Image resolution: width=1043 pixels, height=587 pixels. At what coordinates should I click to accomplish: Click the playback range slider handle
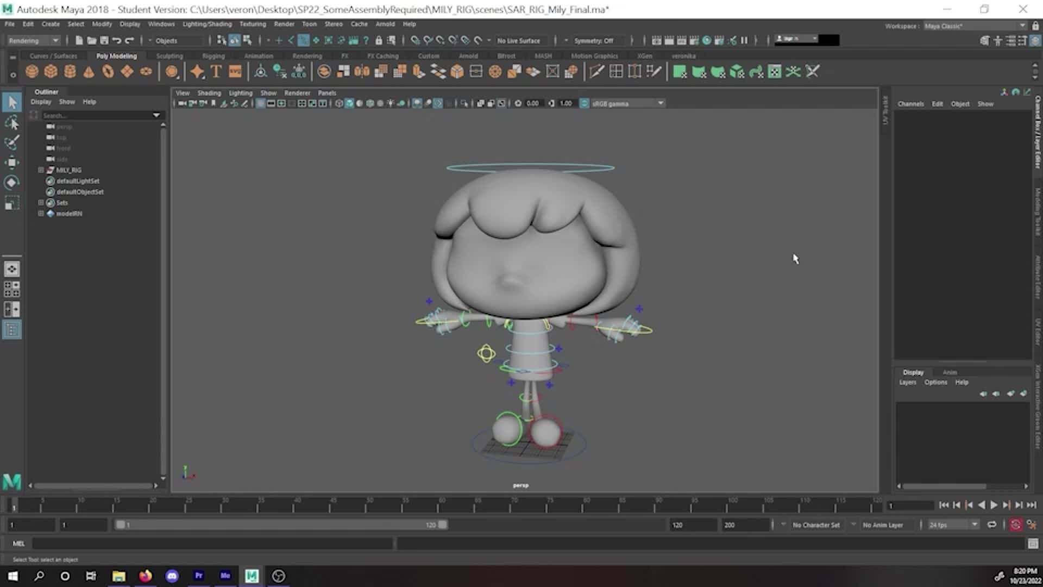click(x=443, y=525)
